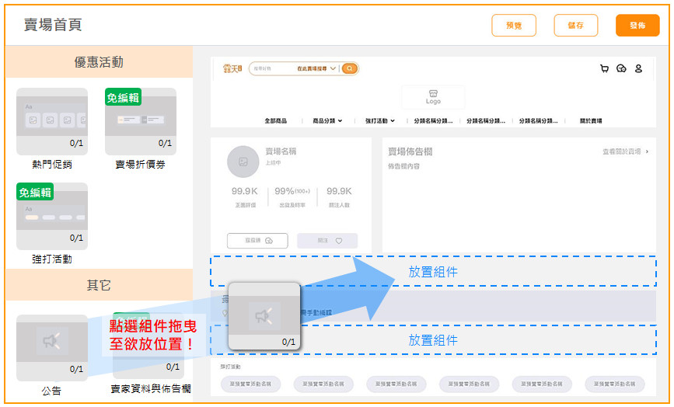
Task: Click the 關注 heart follow button
Action: [327, 241]
